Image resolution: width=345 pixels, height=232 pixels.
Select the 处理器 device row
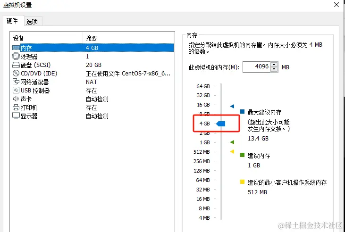[93, 57]
